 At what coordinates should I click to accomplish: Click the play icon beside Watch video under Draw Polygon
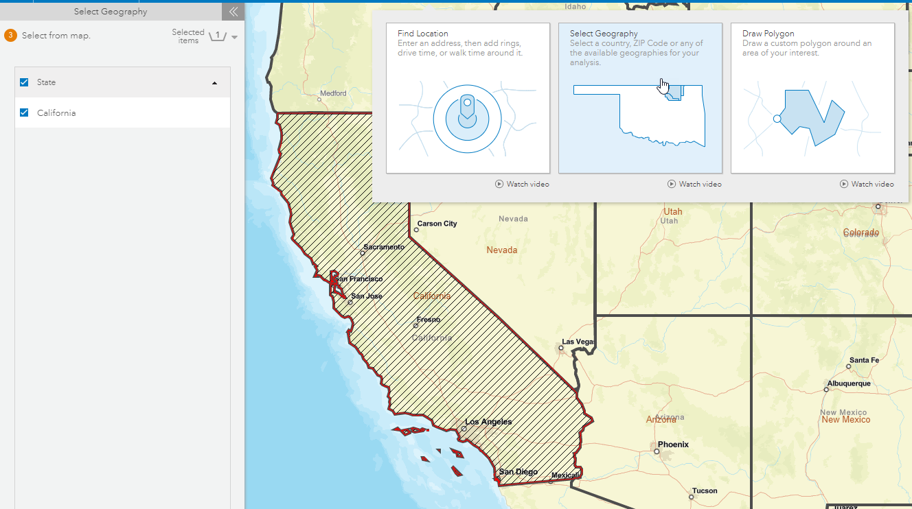[845, 183]
